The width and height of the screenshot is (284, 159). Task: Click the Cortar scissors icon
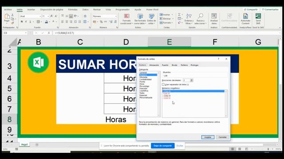(12, 15)
